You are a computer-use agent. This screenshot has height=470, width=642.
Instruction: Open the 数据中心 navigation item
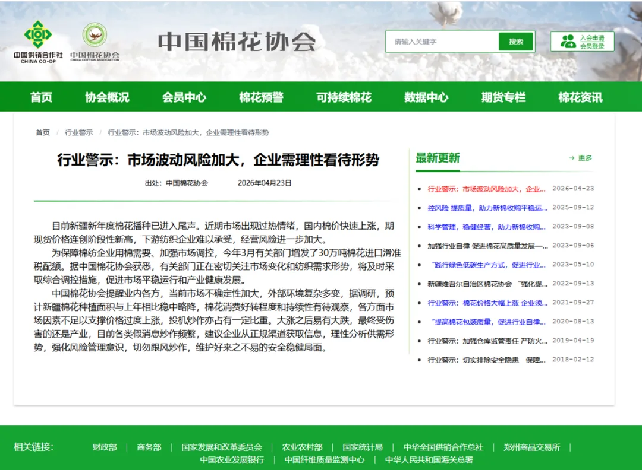tap(427, 97)
